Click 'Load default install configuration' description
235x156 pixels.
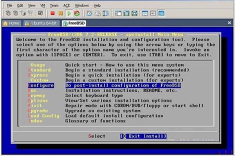[114, 116]
